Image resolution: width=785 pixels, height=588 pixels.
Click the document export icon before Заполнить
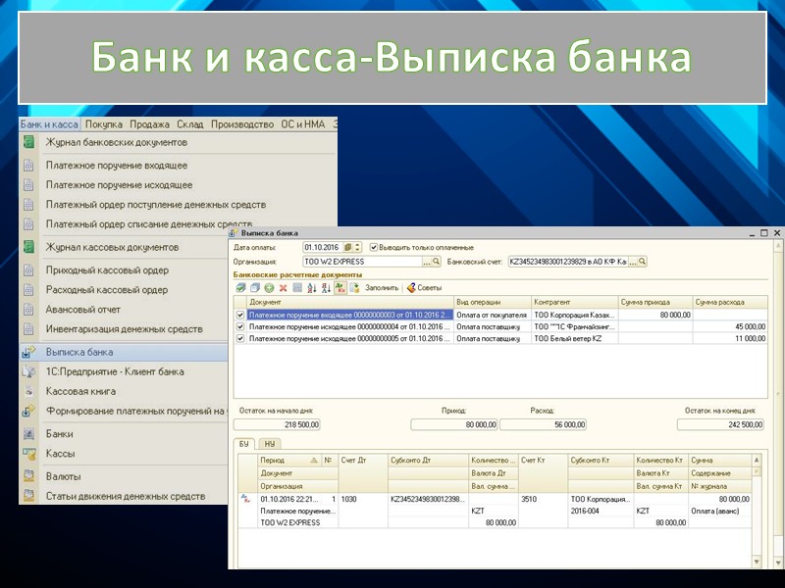click(x=354, y=288)
